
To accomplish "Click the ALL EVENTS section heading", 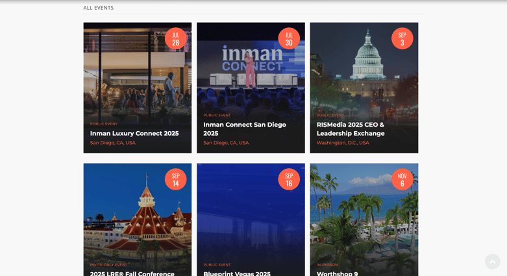I will click(98, 8).
